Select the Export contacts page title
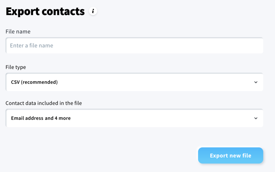This screenshot has width=275, height=172. pyautogui.click(x=45, y=11)
